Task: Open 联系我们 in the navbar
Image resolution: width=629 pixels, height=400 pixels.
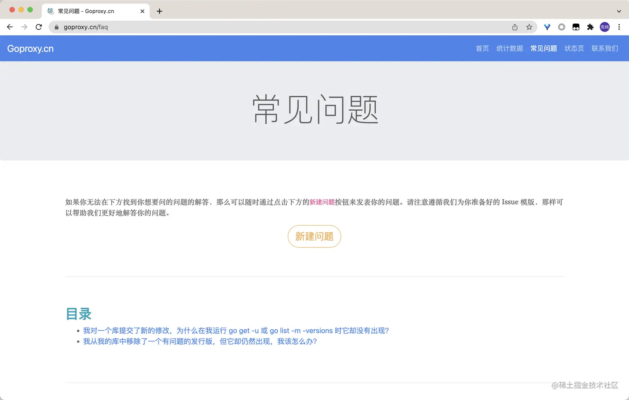Action: pyautogui.click(x=605, y=49)
